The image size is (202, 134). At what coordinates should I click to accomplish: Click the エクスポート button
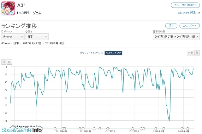coord(189,26)
